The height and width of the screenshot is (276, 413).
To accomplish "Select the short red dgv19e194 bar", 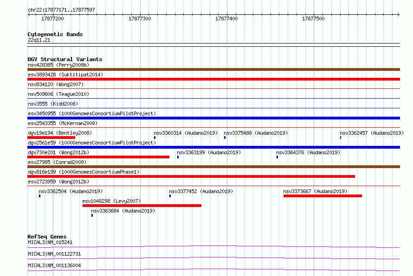I will click(x=52, y=138).
